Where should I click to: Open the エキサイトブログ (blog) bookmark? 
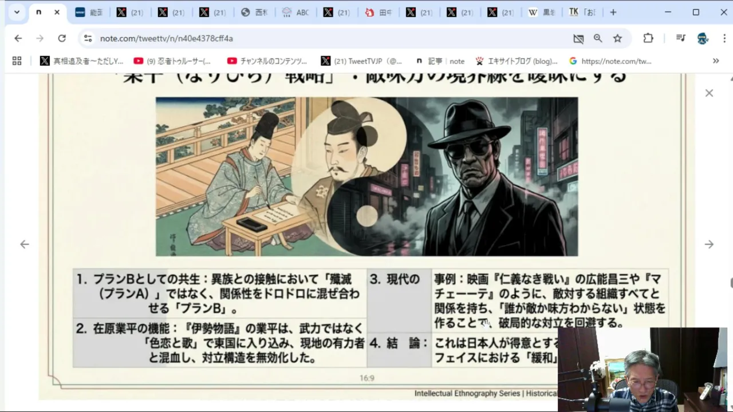(x=516, y=61)
